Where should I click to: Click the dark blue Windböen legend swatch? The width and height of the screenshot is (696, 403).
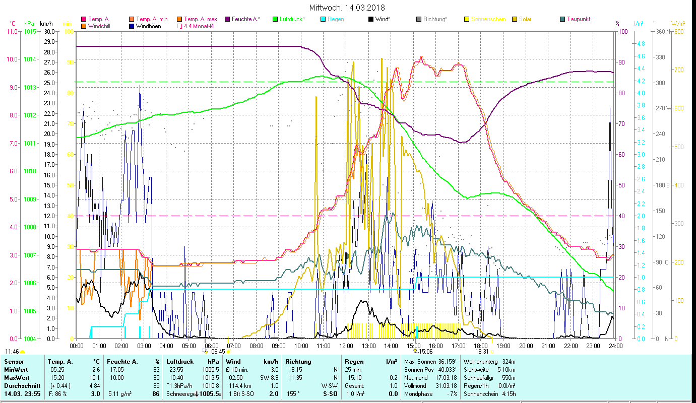[132, 26]
